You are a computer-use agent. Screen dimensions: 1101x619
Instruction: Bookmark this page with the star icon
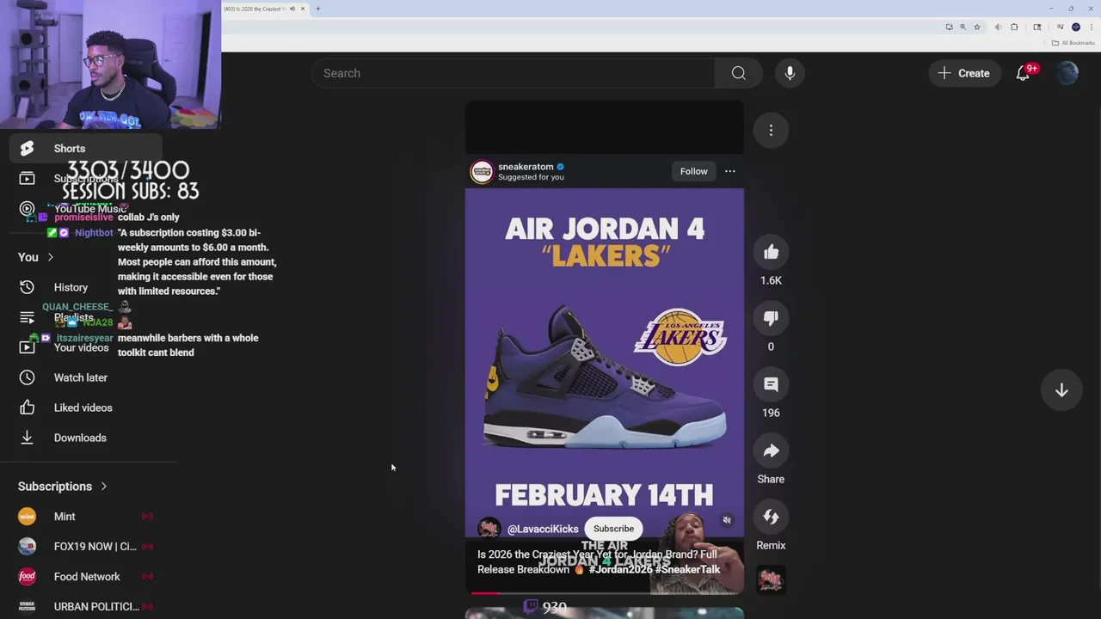pyautogui.click(x=977, y=28)
